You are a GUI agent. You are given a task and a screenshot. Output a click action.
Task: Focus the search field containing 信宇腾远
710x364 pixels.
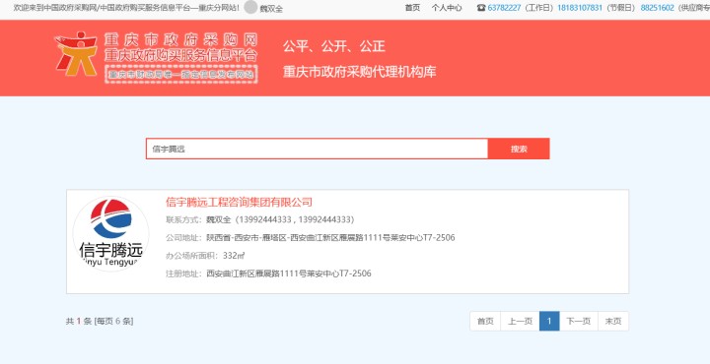coord(317,149)
